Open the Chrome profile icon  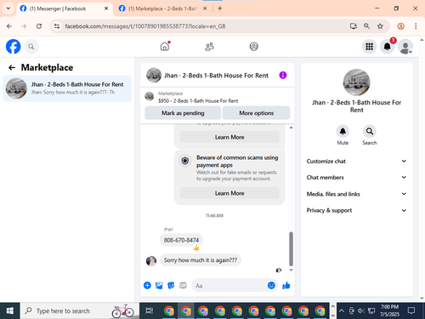pyautogui.click(x=400, y=26)
